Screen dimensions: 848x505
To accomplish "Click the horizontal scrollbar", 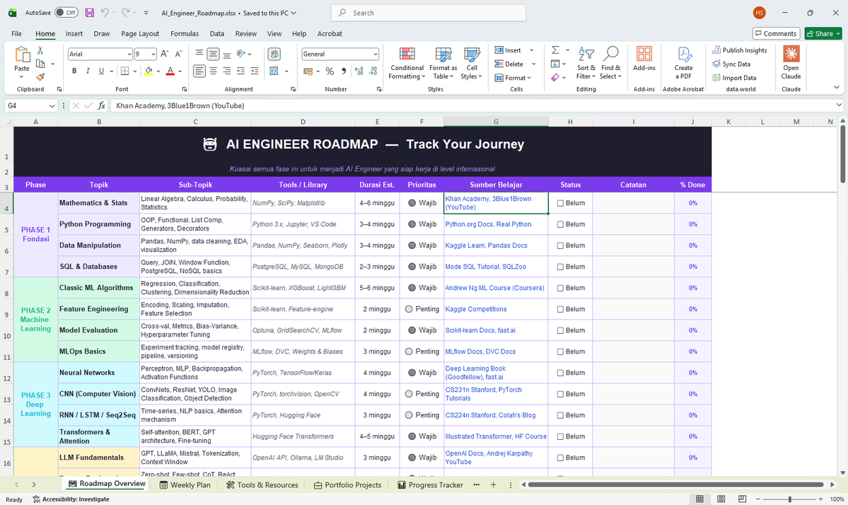I will (676, 485).
